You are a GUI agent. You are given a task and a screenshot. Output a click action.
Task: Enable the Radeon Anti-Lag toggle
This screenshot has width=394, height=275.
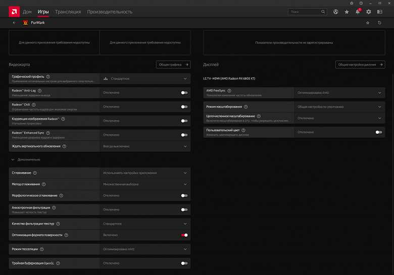[184, 93]
